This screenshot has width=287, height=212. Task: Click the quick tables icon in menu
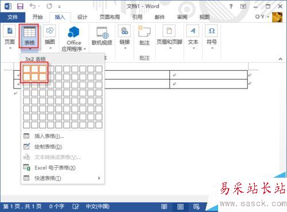pos(26,178)
